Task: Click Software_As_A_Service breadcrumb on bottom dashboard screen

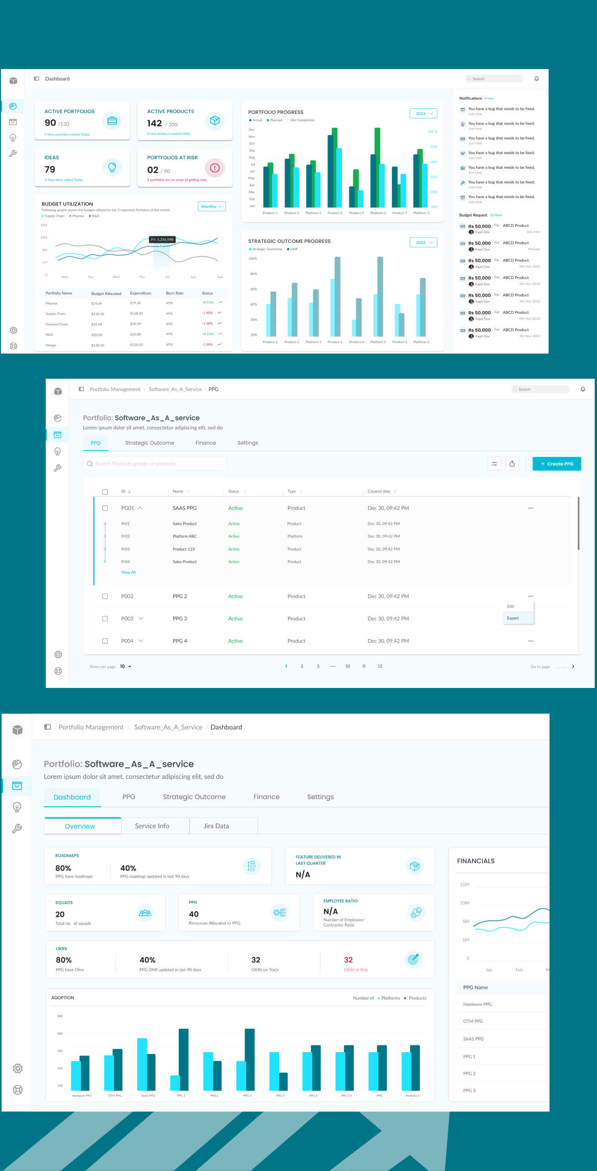Action: (168, 727)
